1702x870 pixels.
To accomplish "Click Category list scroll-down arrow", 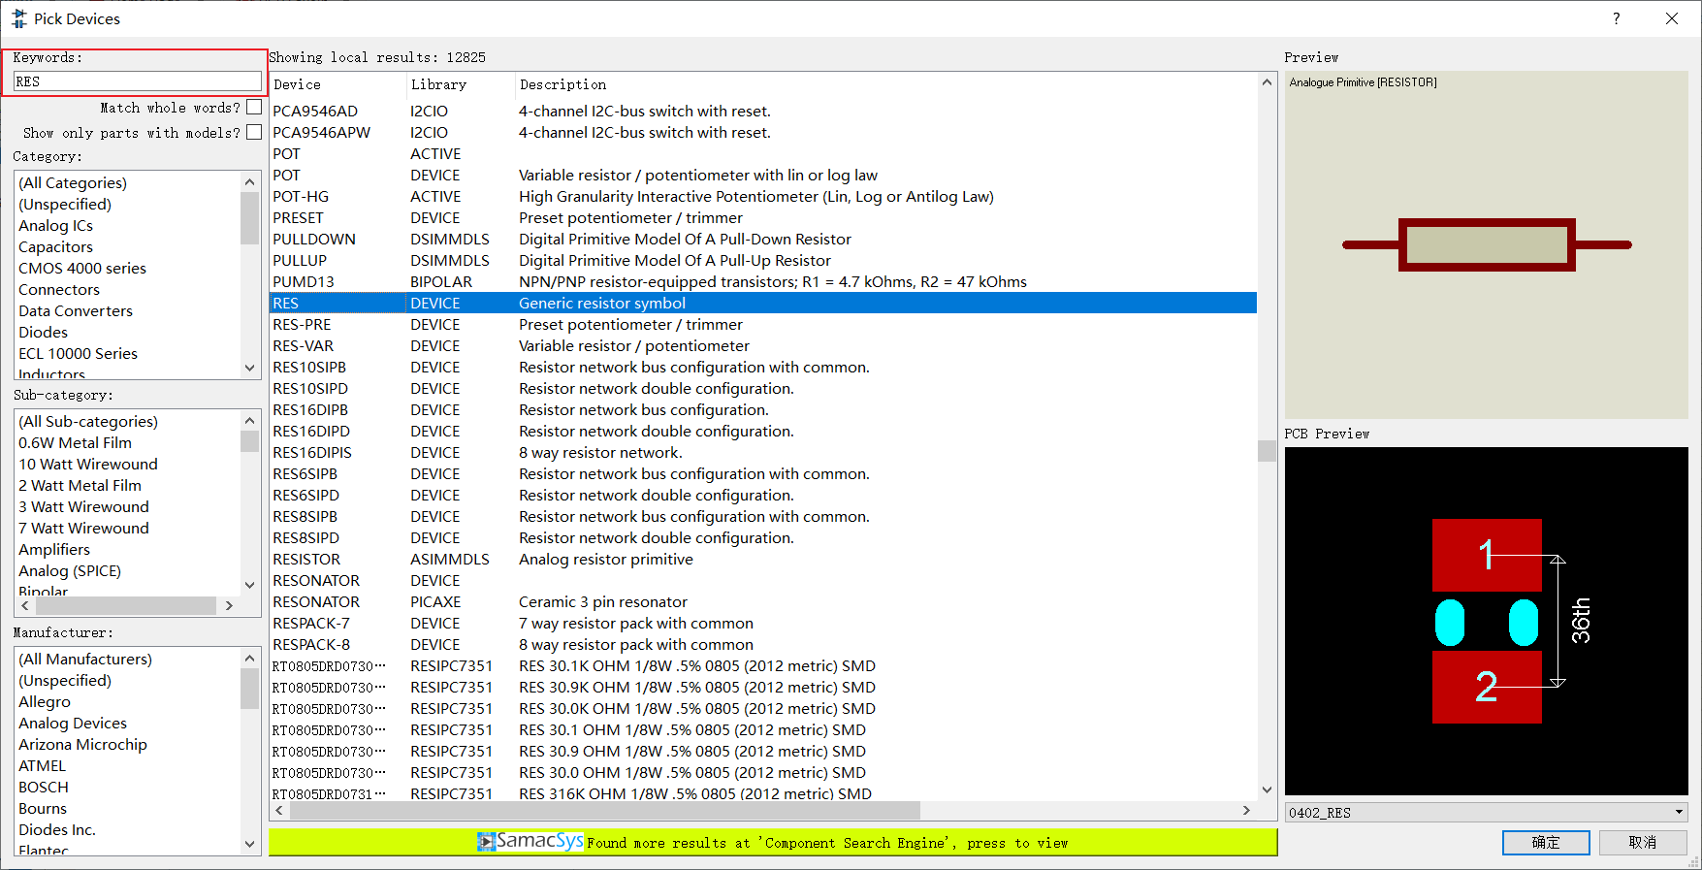I will point(249,368).
